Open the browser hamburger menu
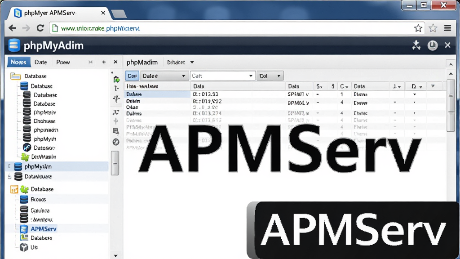This screenshot has height=259, width=460. click(448, 28)
